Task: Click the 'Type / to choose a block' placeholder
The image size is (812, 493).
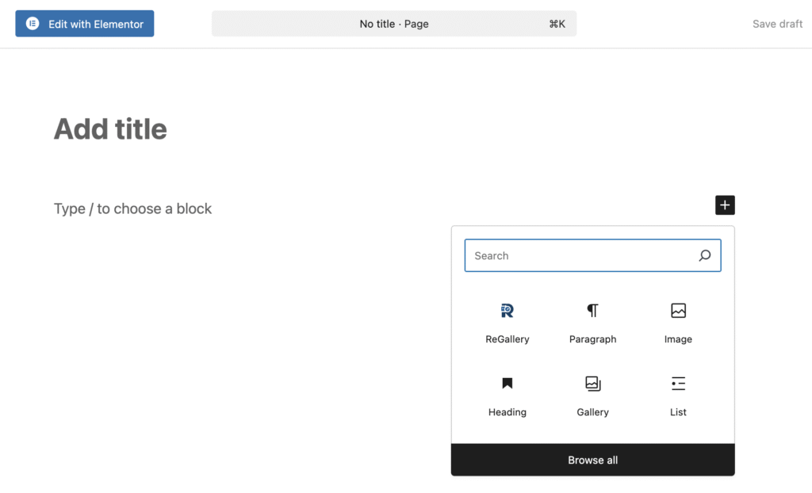Action: (133, 209)
